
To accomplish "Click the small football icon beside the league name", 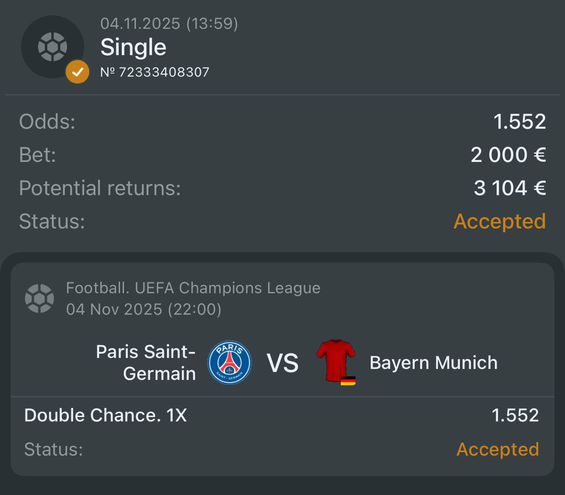I will (x=39, y=298).
